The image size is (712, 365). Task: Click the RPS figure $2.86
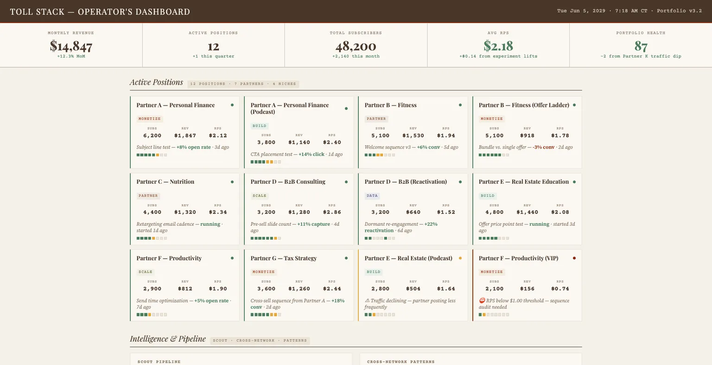tap(332, 212)
